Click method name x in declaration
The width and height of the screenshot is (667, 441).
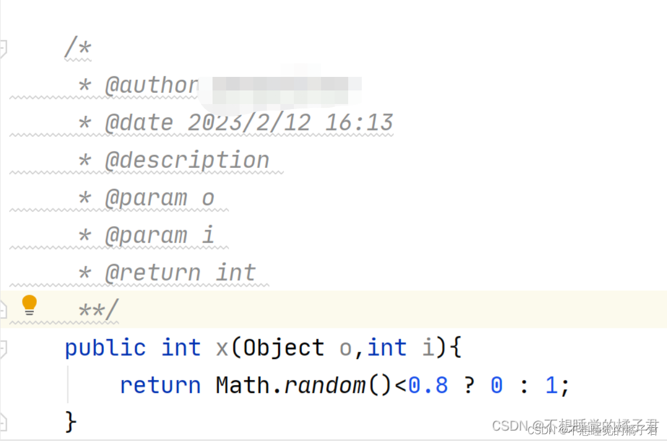[x=222, y=349]
